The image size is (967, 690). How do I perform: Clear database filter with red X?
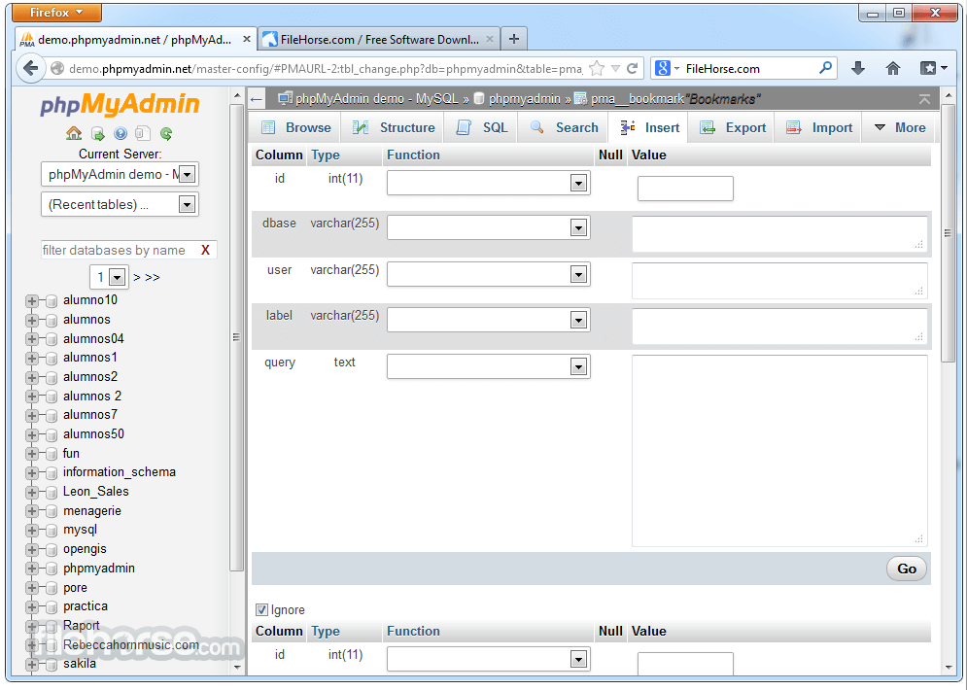[x=205, y=250]
